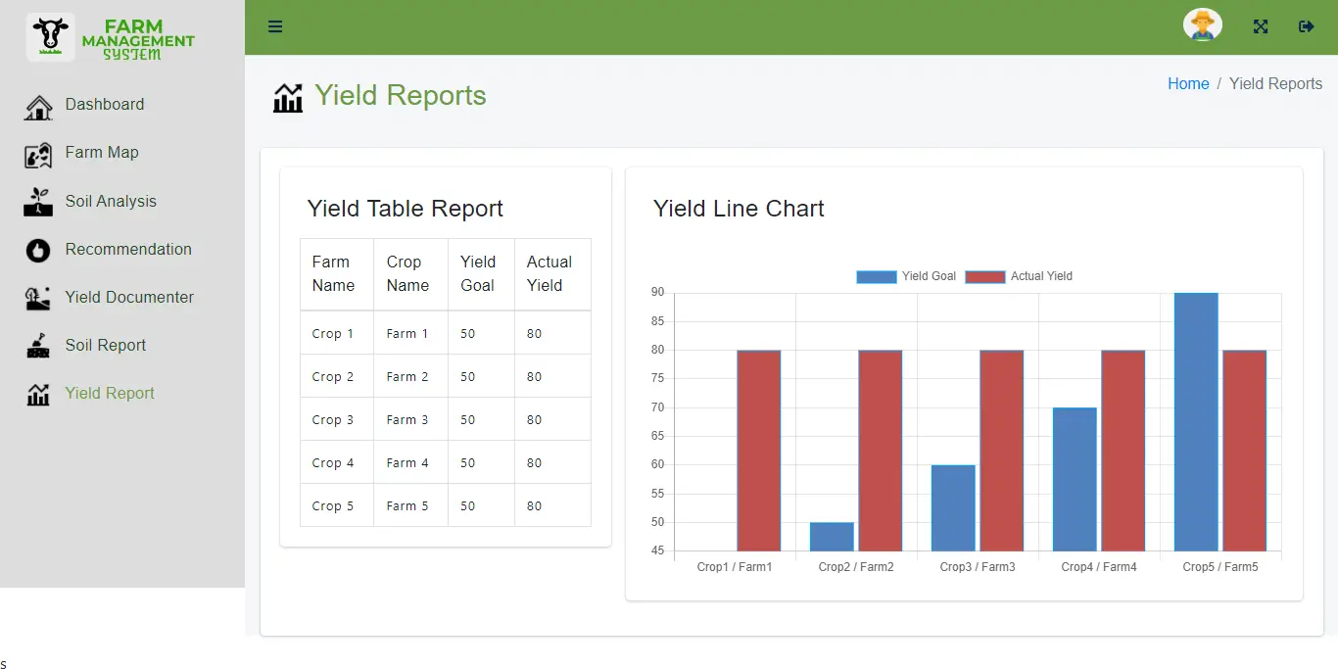Click the fullscreen expand icon in top bar
Image resolution: width=1338 pixels, height=669 pixels.
point(1260,26)
